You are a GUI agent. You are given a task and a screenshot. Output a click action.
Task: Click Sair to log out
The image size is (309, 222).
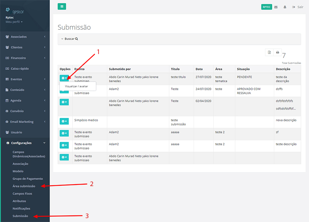tap(297, 7)
